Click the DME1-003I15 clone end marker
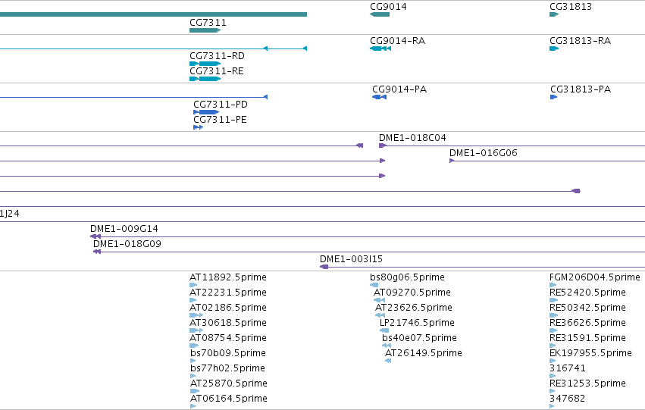Image resolution: width=645 pixels, height=410 pixels. [x=324, y=267]
